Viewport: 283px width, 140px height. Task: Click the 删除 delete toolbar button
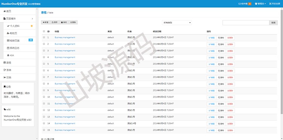(73, 22)
